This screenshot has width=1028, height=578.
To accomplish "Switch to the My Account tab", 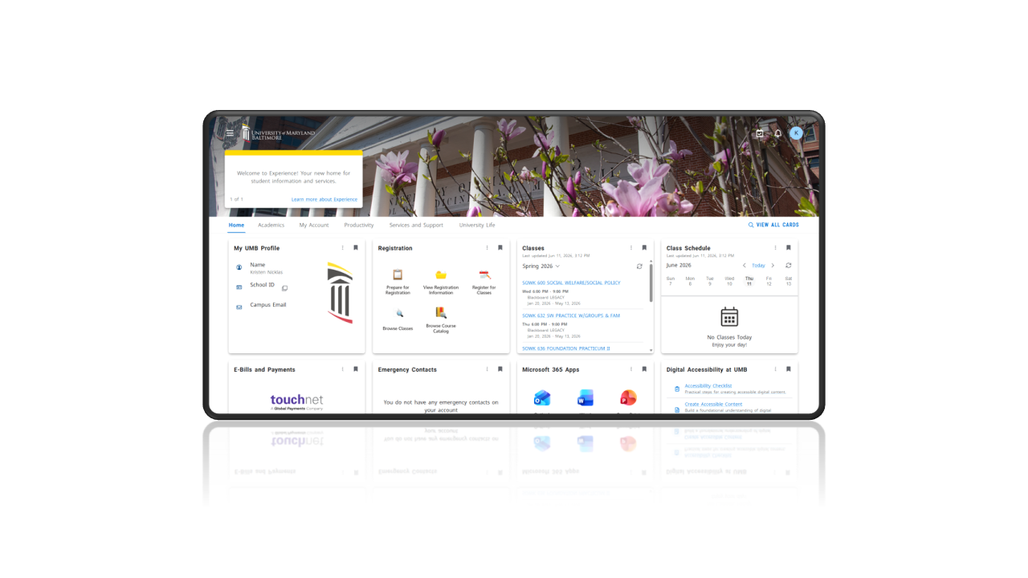I will pos(314,226).
